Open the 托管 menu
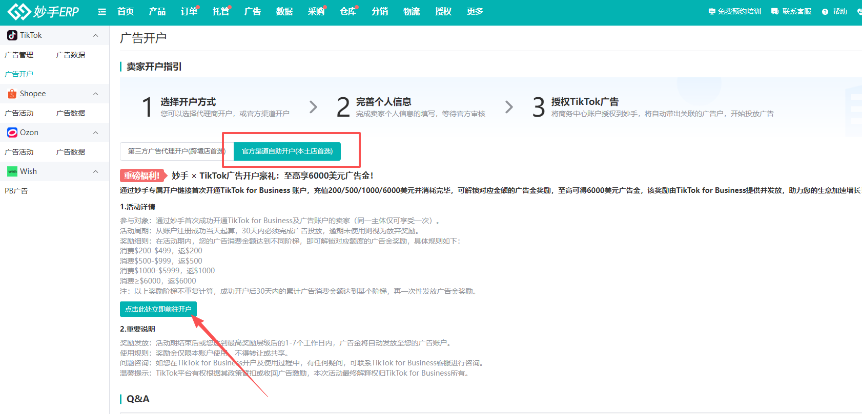 pos(221,12)
